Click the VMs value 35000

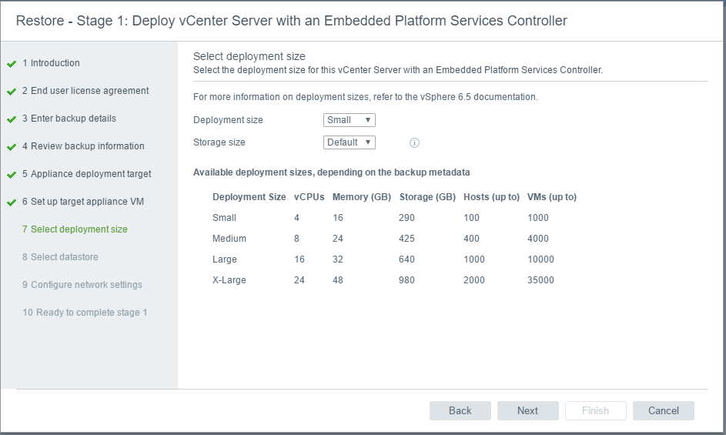[540, 280]
